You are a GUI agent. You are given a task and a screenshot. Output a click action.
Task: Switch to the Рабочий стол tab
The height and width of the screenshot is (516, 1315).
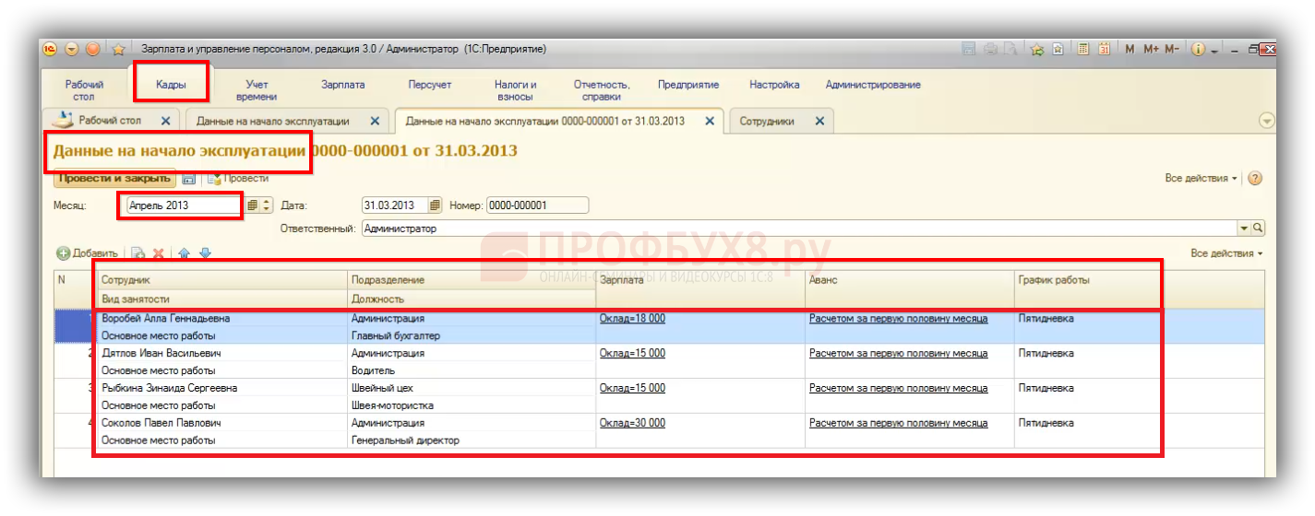pyautogui.click(x=109, y=121)
